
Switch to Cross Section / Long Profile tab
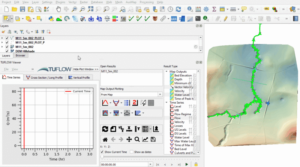[45, 78]
